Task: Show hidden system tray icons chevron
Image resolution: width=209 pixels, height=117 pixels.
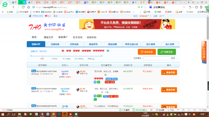Action: 153,114
